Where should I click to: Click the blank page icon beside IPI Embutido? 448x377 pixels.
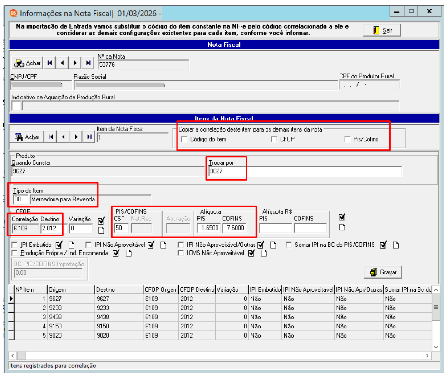tap(71, 245)
